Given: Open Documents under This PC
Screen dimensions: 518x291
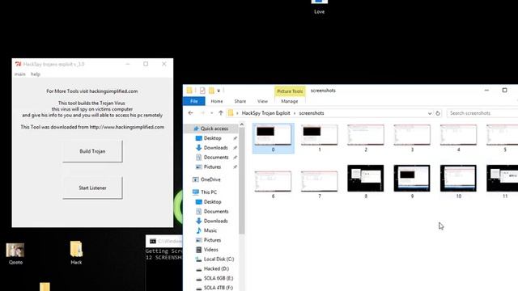Looking at the screenshot, I should [x=216, y=211].
